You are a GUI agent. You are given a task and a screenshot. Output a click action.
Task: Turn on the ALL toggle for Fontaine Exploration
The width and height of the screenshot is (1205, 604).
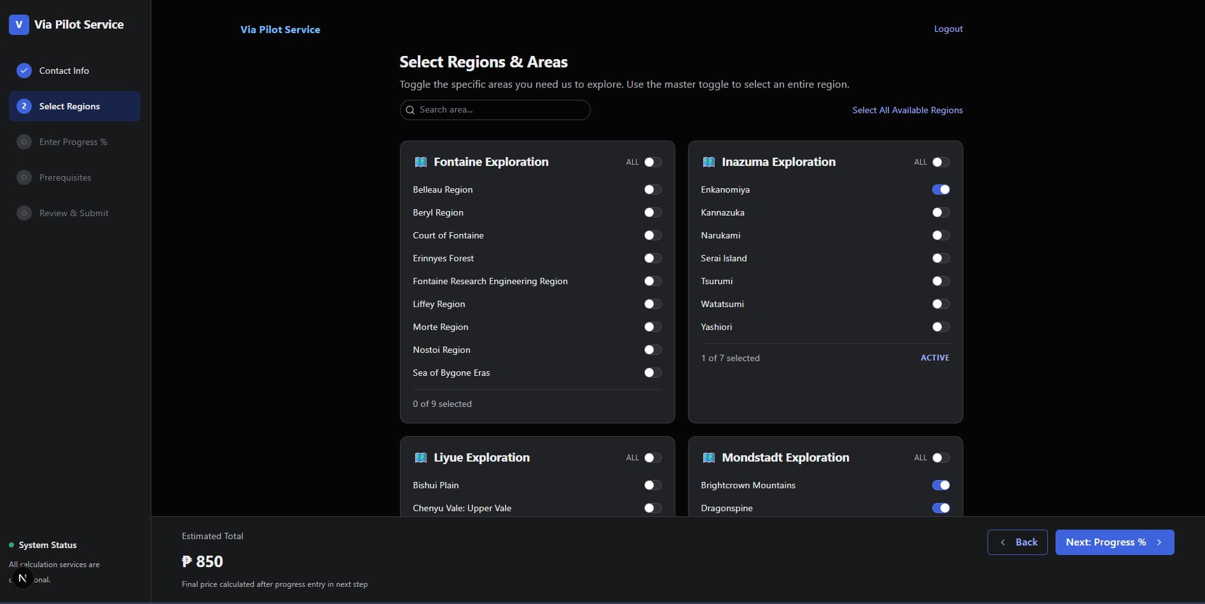(x=652, y=162)
